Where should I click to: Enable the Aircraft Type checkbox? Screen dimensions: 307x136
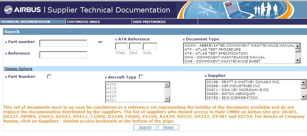click(x=141, y=77)
